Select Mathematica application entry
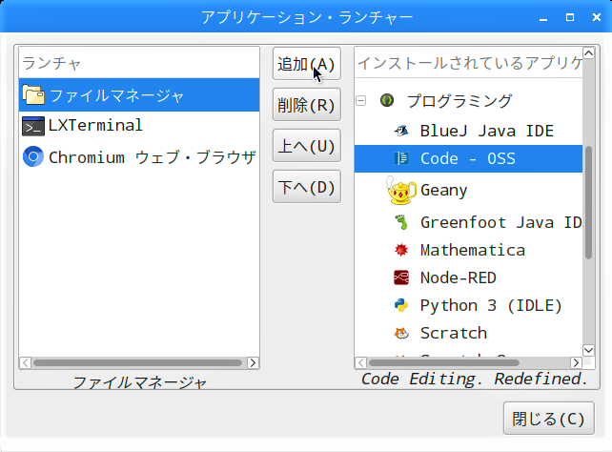The width and height of the screenshot is (612, 452). tap(468, 250)
